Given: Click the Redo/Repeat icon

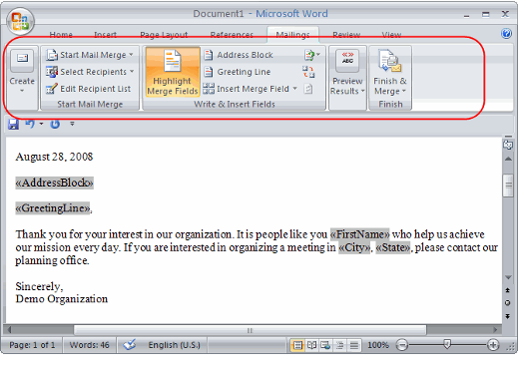Looking at the screenshot, I should click(55, 124).
